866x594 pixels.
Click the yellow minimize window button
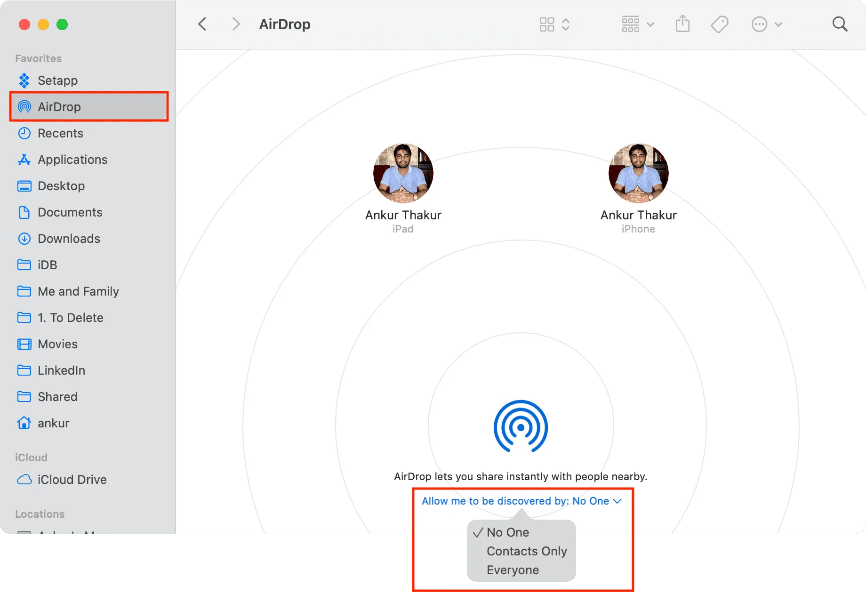click(x=43, y=24)
